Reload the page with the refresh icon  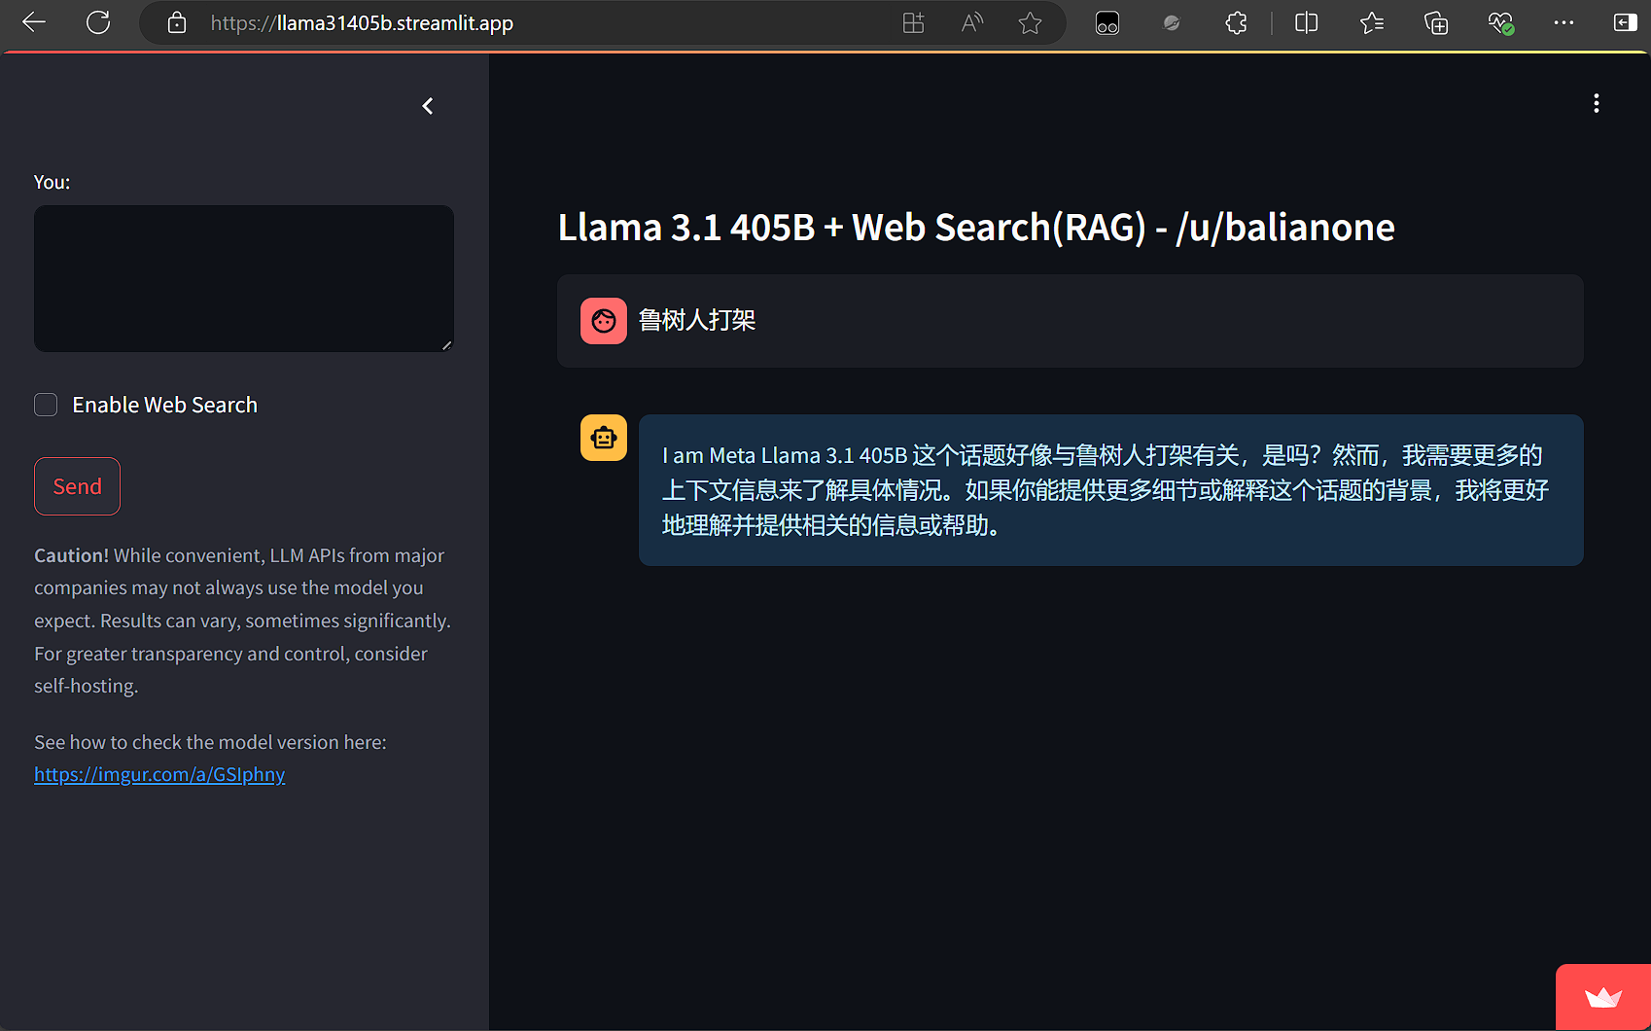(x=98, y=22)
